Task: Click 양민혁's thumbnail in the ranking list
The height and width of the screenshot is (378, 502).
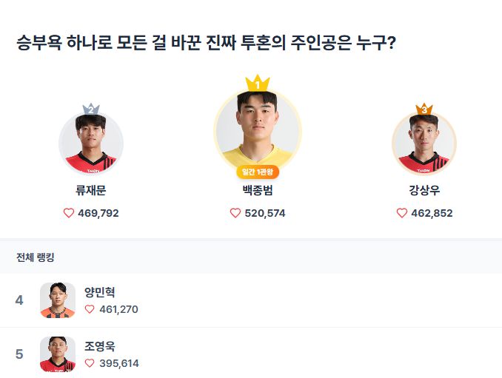Action: tap(58, 300)
